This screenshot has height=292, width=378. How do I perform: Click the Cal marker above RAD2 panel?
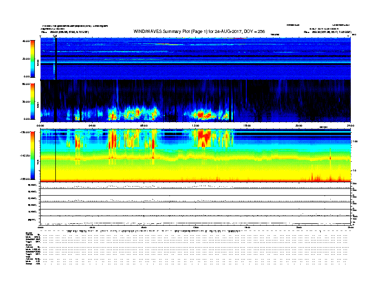click(55, 36)
